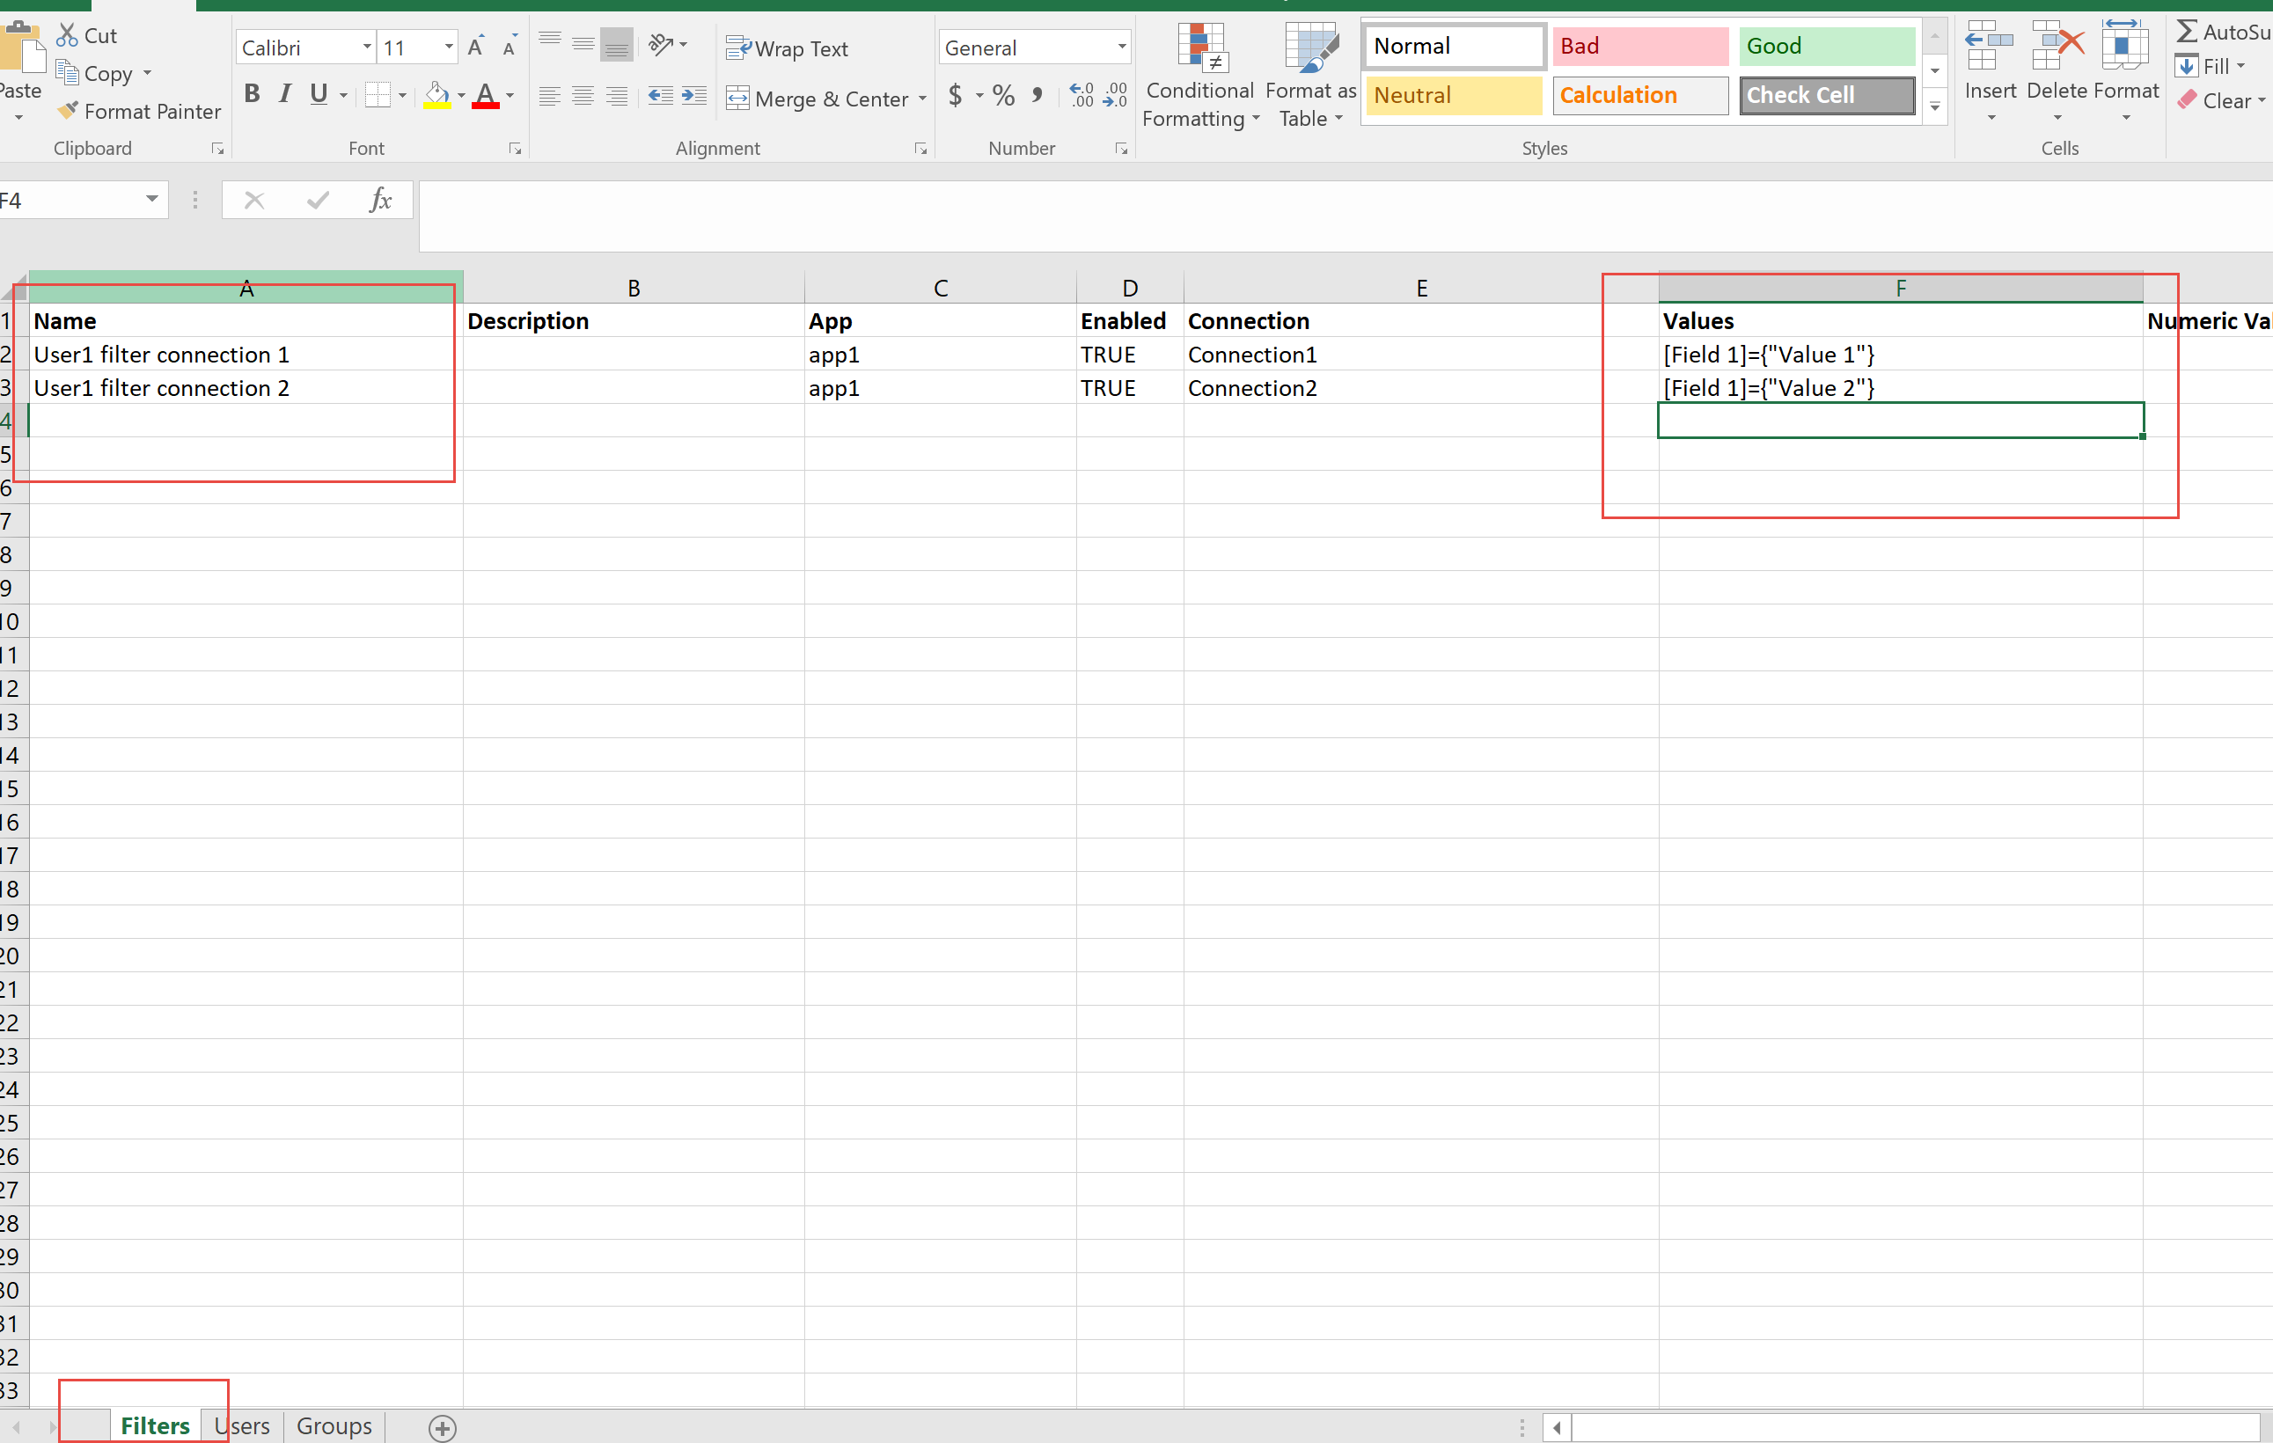Expand the Merge & Center dropdown arrow
This screenshot has height=1443, width=2273.
pyautogui.click(x=922, y=99)
